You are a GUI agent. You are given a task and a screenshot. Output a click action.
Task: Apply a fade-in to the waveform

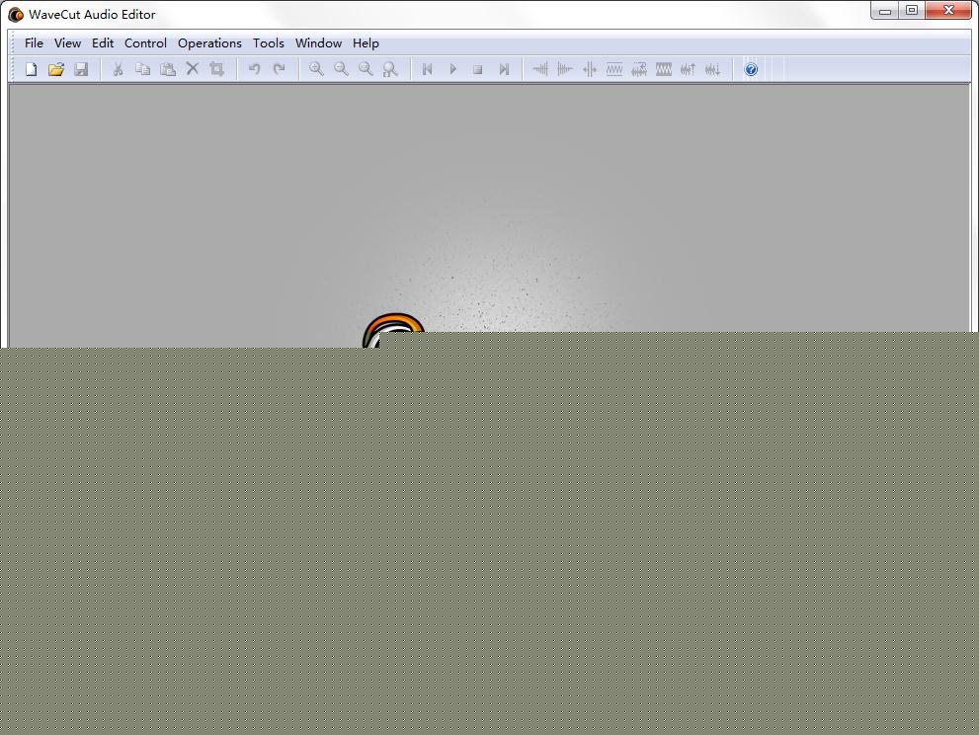[x=541, y=69]
